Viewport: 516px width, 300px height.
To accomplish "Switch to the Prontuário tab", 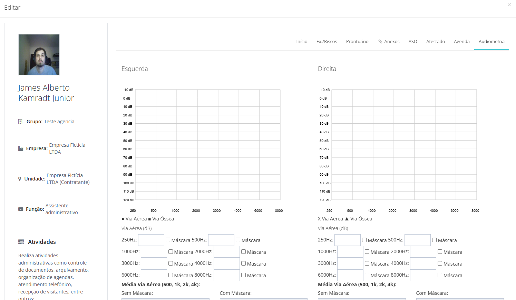I will (x=357, y=42).
